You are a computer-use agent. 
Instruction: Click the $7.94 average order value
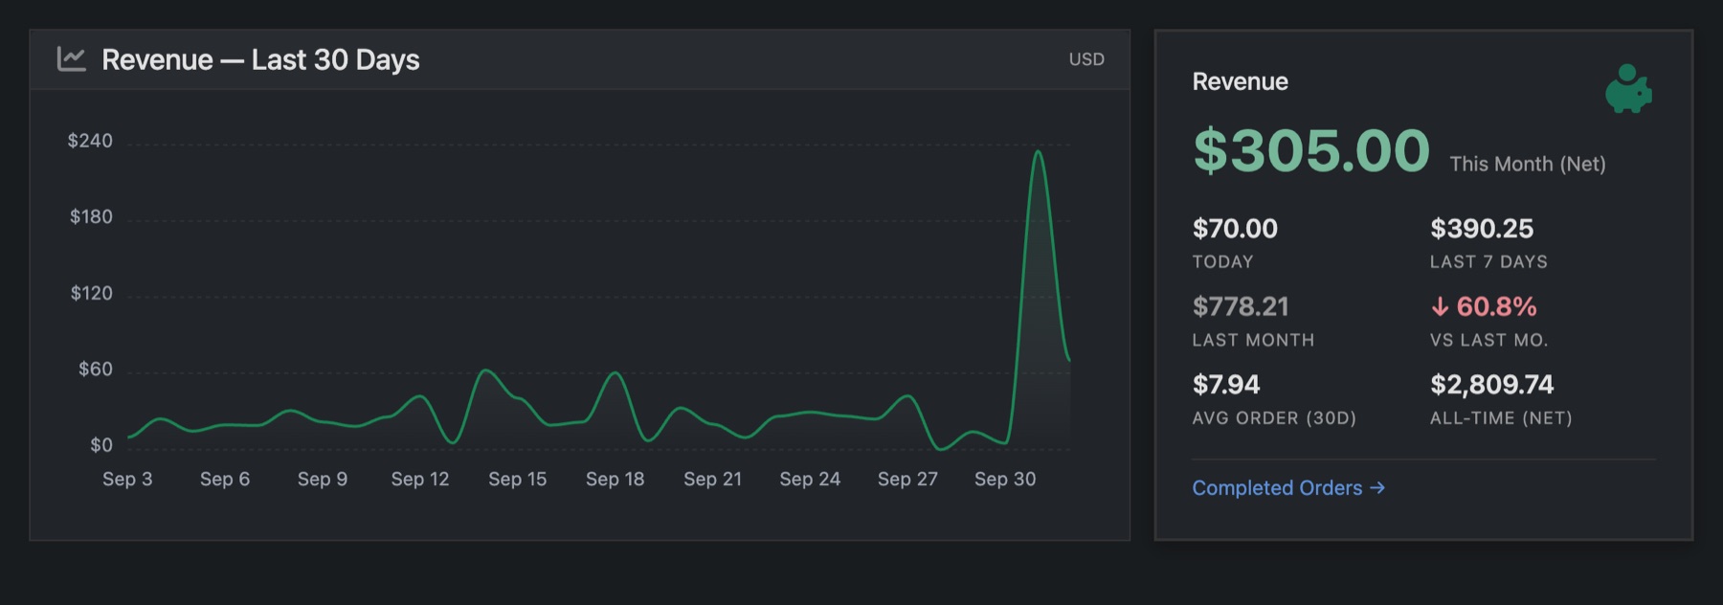[1226, 385]
